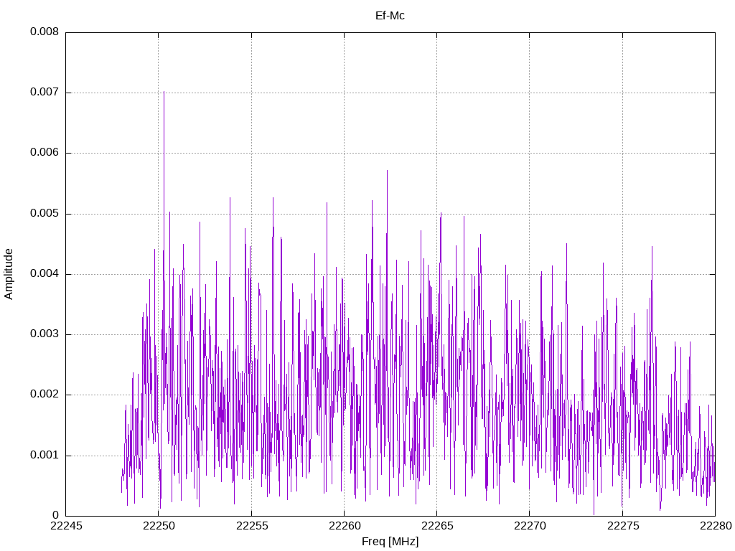Click the x-axis tick label 22260

pos(345,526)
